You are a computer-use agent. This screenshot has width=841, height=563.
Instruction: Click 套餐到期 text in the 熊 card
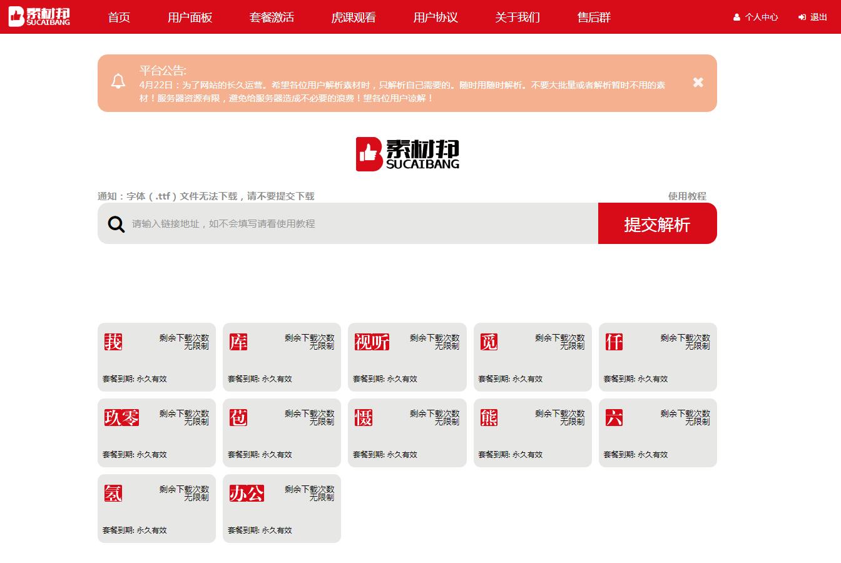click(510, 455)
